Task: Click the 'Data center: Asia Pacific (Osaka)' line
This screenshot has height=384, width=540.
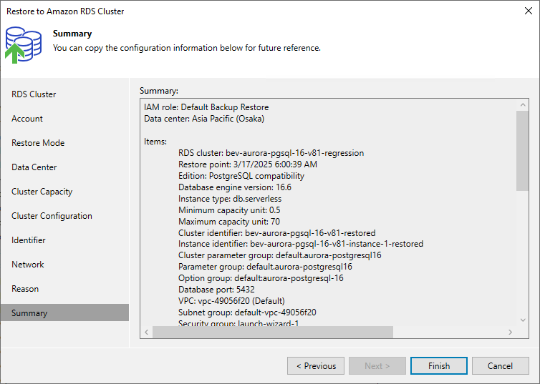Action: (204, 119)
